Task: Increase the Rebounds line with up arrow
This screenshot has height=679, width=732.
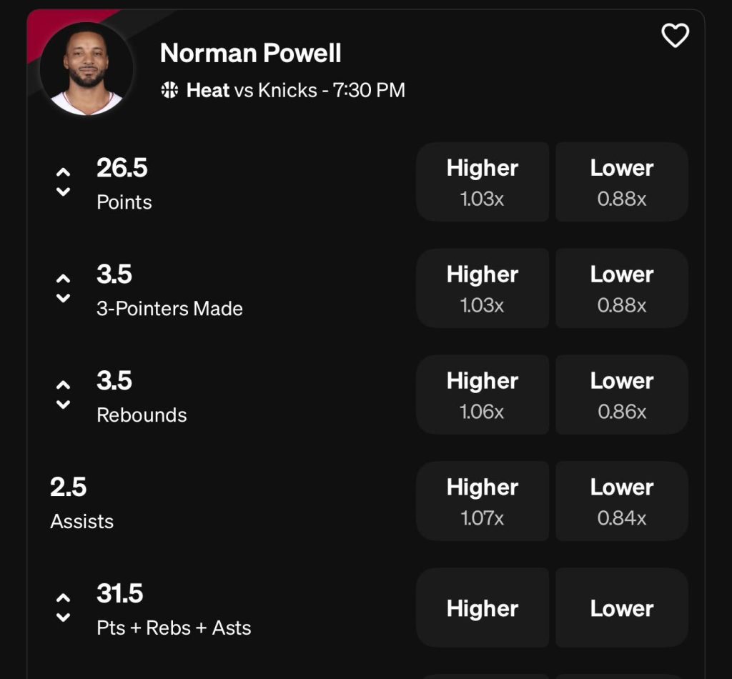Action: tap(64, 385)
